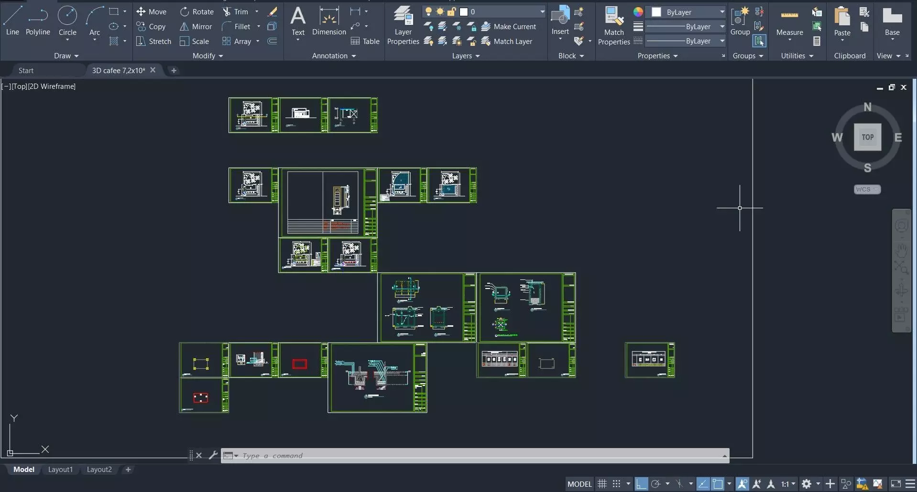917x492 pixels.
Task: Add a new drawing tab
Action: (x=174, y=70)
